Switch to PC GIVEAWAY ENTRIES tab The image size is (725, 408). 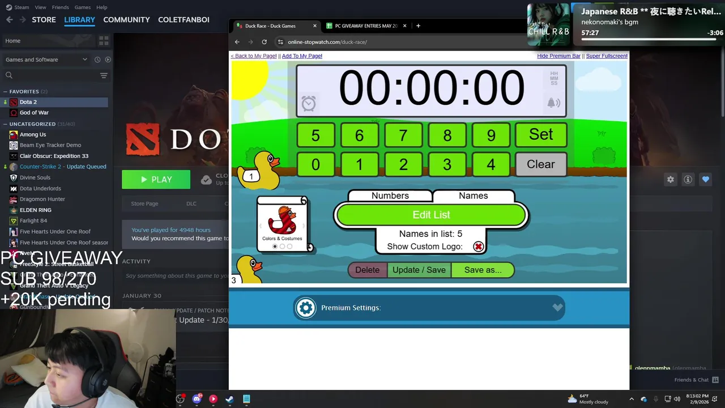click(x=365, y=25)
